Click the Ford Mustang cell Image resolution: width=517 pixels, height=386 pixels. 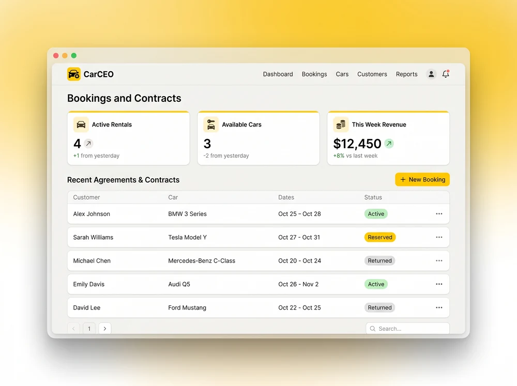[187, 307]
